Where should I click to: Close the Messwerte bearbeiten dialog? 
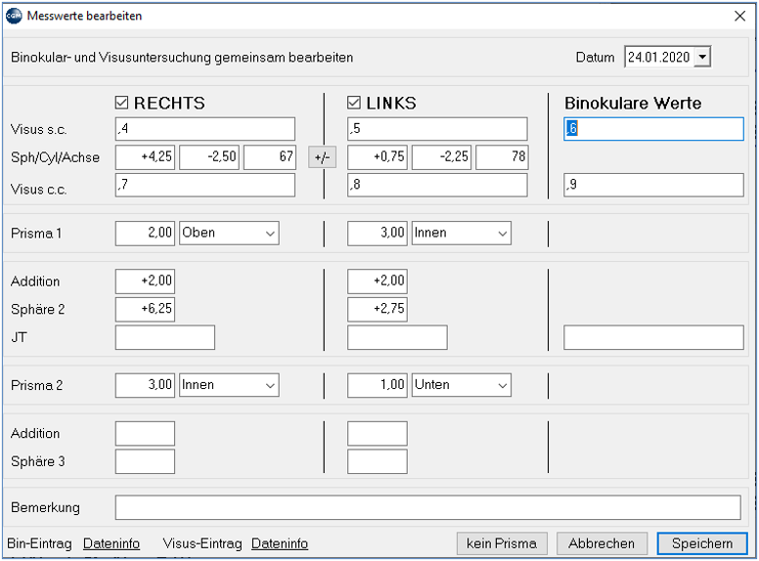click(739, 16)
